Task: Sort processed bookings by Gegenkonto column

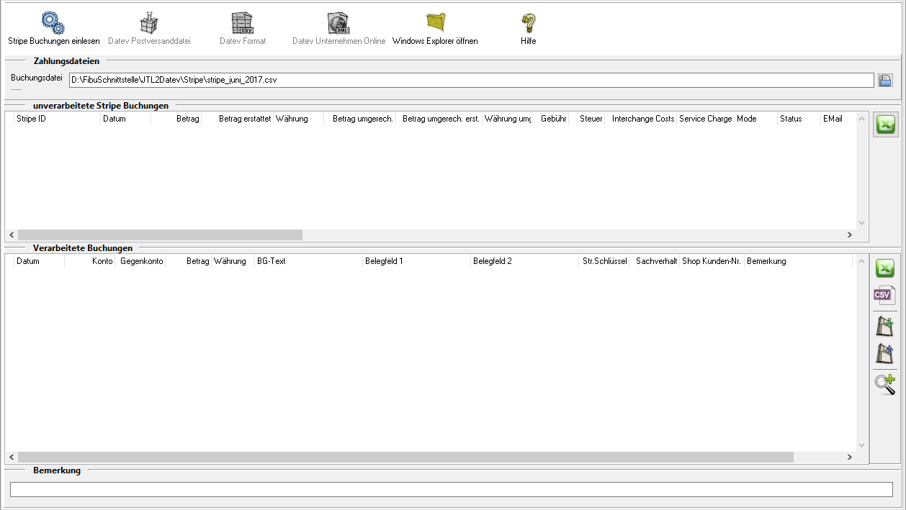Action: (141, 261)
